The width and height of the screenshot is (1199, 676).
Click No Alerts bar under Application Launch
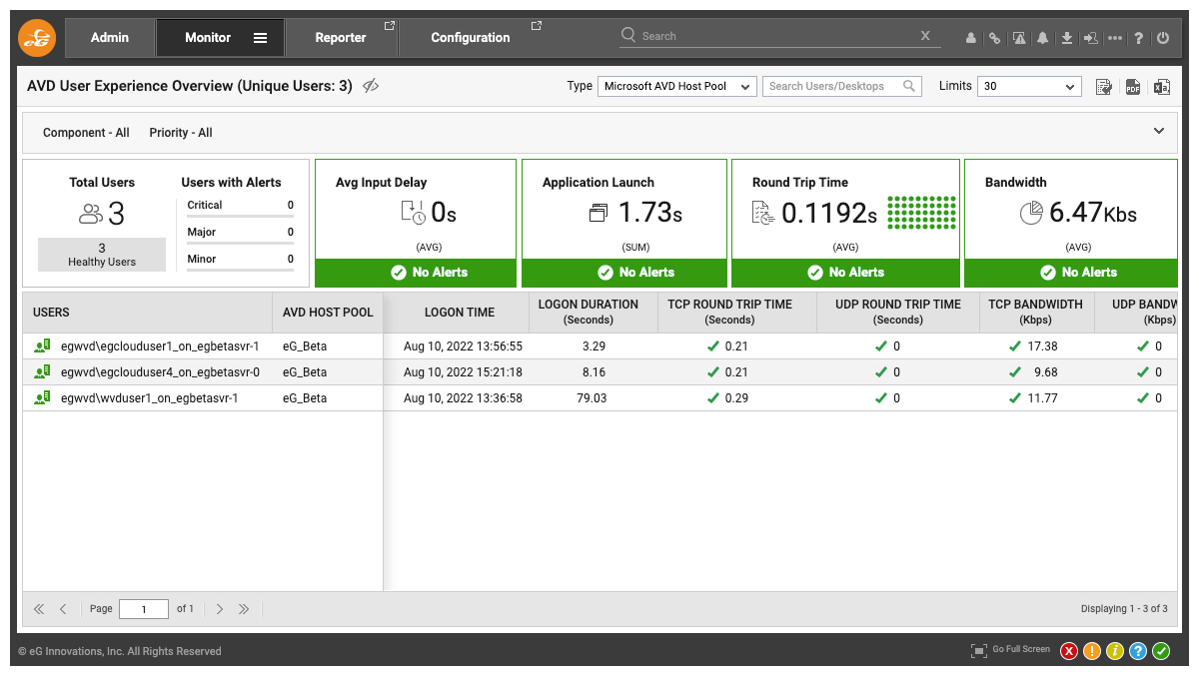pos(624,273)
